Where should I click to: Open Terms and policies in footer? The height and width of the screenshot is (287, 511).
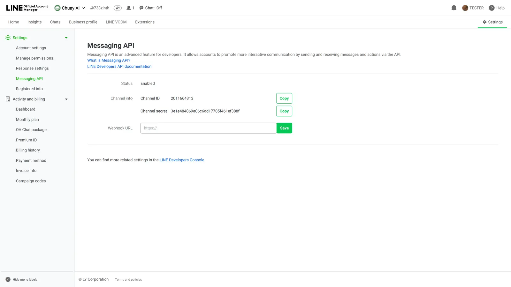(x=128, y=280)
